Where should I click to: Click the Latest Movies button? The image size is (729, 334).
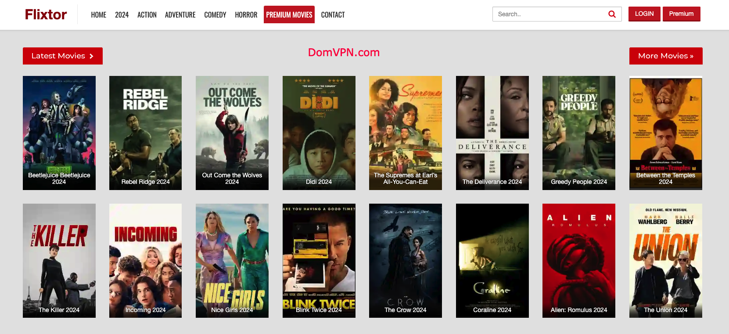pyautogui.click(x=63, y=56)
